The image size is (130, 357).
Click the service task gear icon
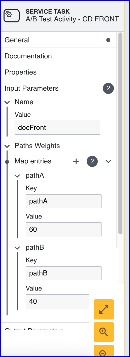pos(12,15)
